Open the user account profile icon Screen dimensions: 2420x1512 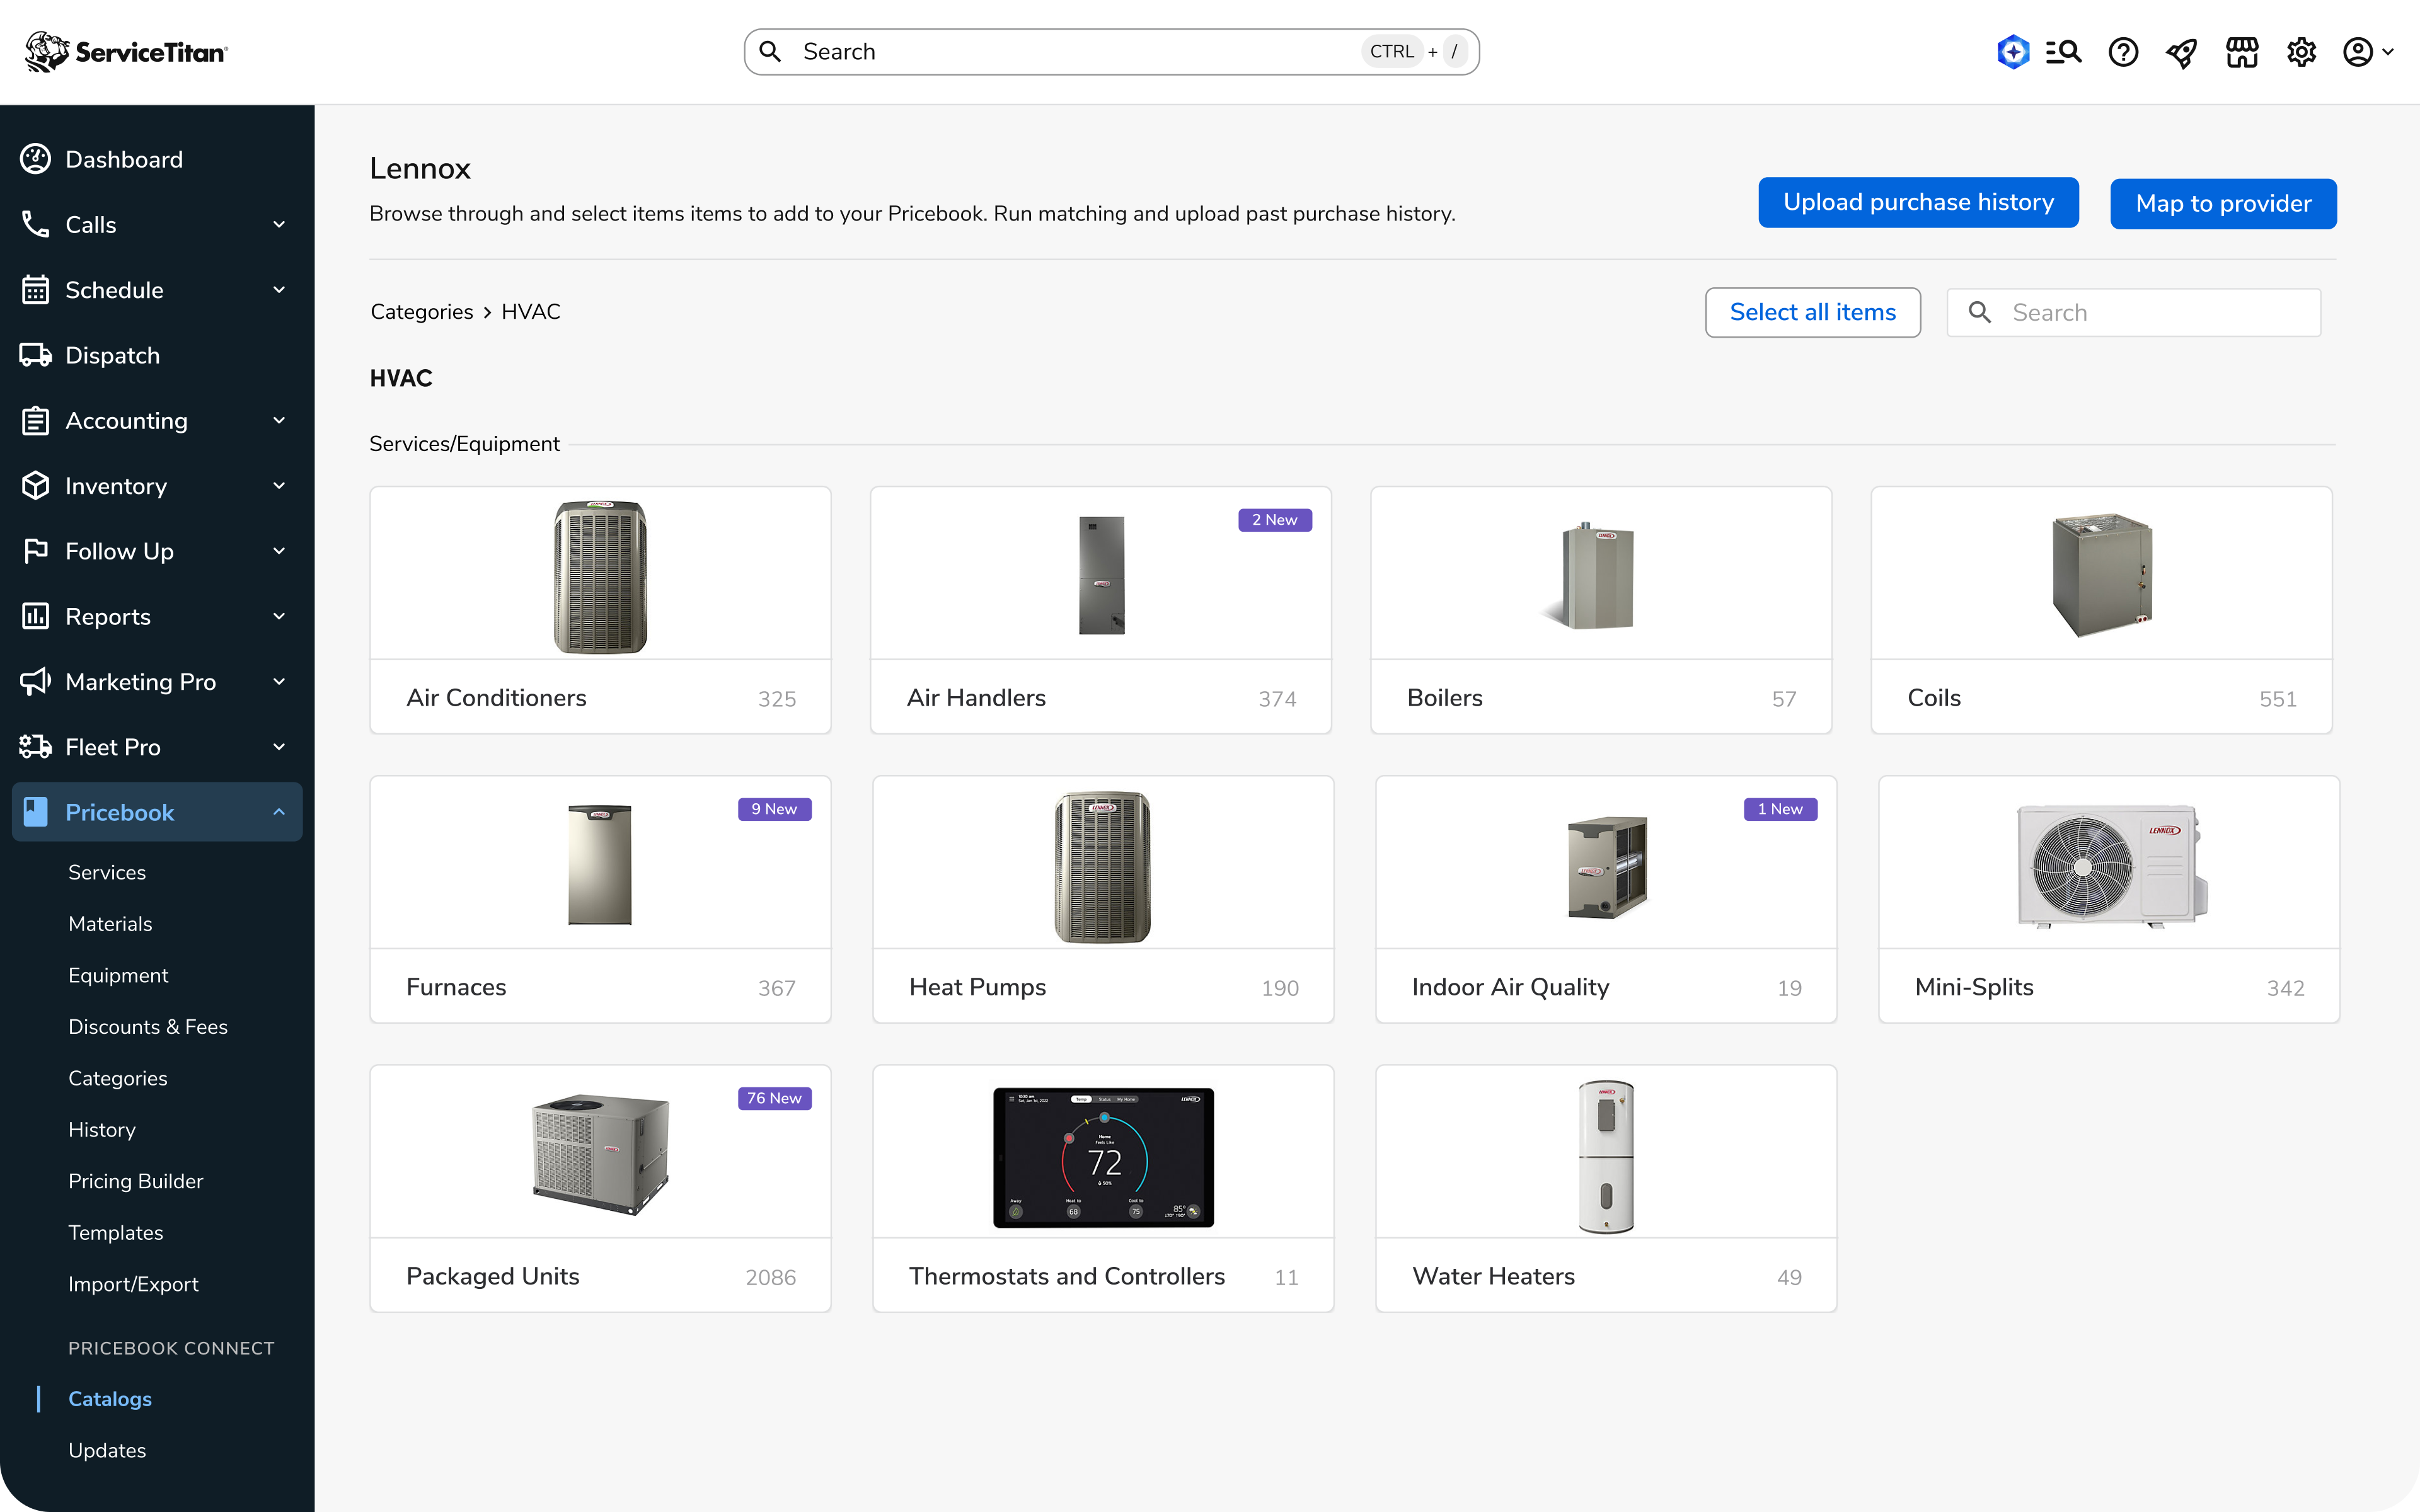point(2358,52)
